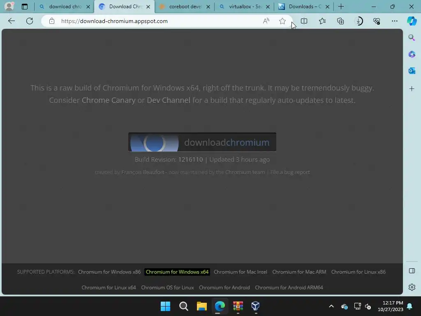The image size is (421, 316).
Task: Start Read aloud from address bar
Action: point(266,21)
